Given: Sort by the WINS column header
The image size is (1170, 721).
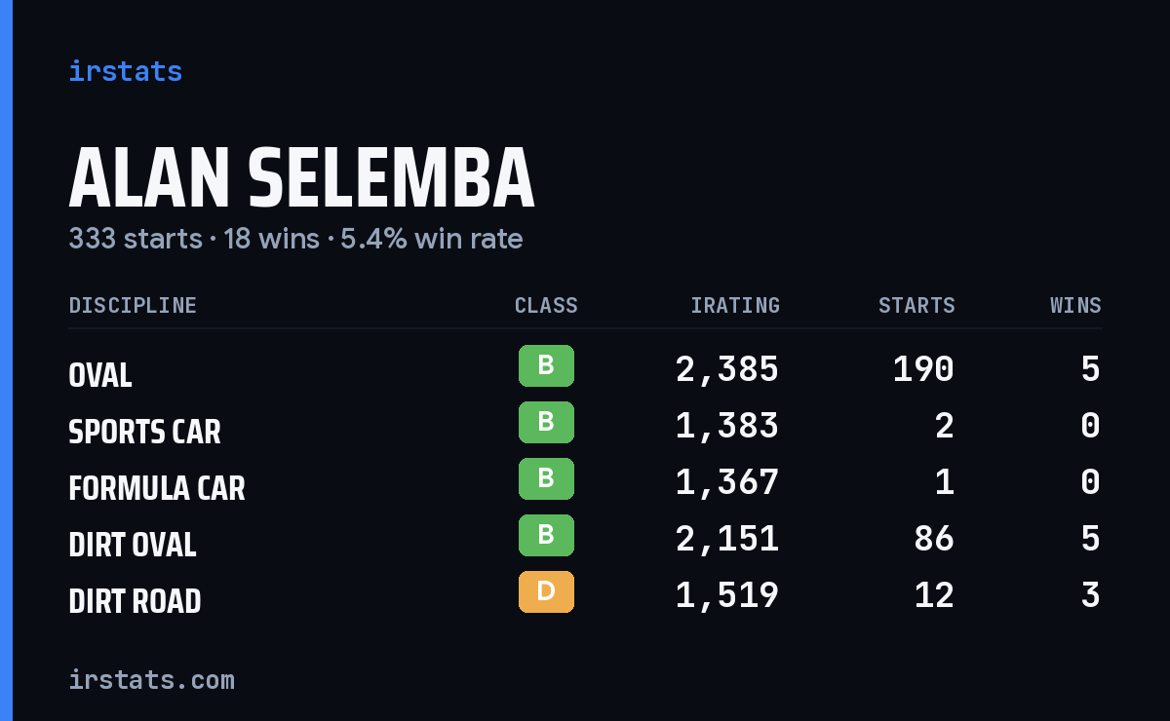Looking at the screenshot, I should point(1075,306).
